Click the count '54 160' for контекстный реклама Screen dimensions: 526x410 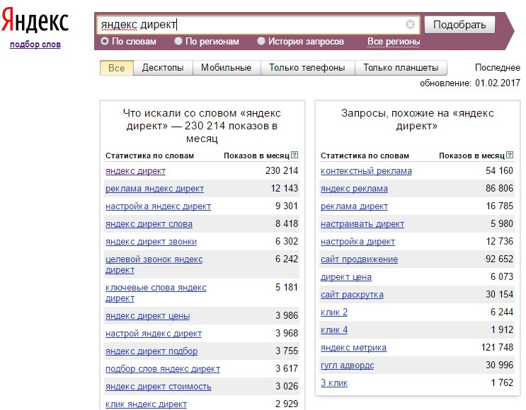coord(499,171)
